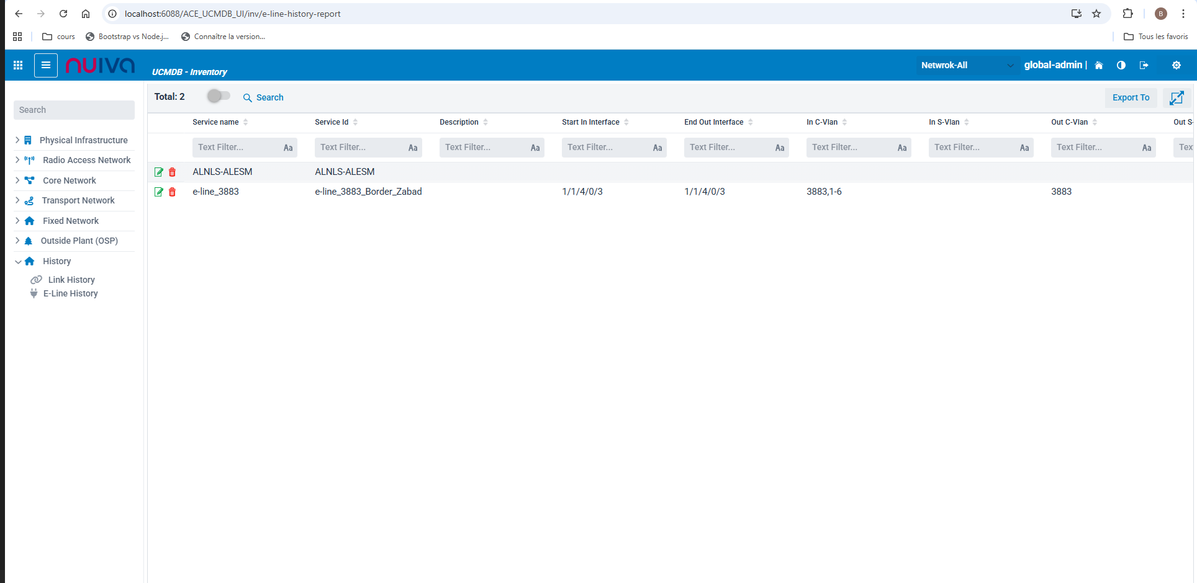1197x583 pixels.
Task: Toggle Aa case match on Description filter
Action: (535, 148)
